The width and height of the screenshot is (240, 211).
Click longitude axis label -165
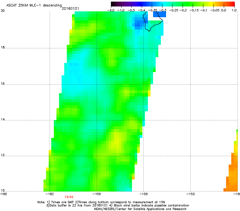point(3,194)
